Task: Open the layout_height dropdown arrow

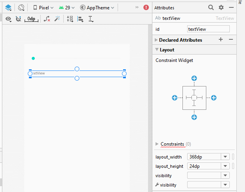Action: pyautogui.click(x=225, y=166)
